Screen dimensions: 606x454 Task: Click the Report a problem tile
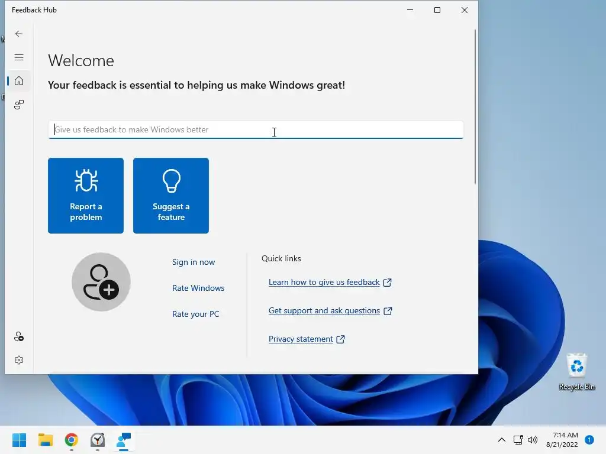point(86,195)
